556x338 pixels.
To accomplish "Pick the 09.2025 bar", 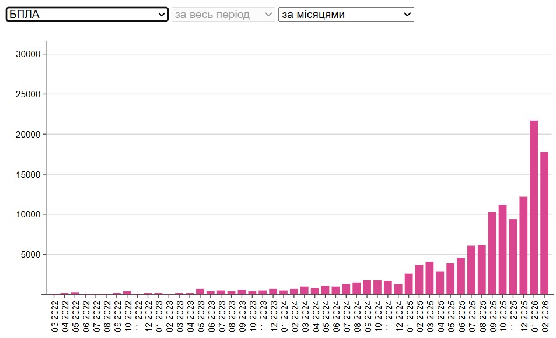I will 492,253.
